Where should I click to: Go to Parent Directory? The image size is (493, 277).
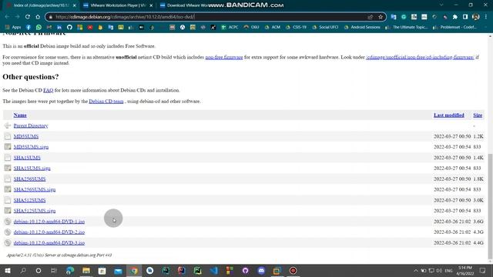31,125
